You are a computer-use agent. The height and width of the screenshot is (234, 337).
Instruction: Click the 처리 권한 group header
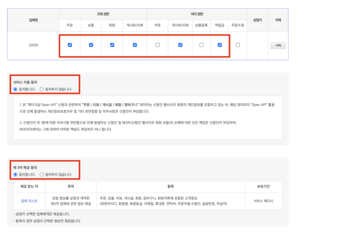click(197, 14)
